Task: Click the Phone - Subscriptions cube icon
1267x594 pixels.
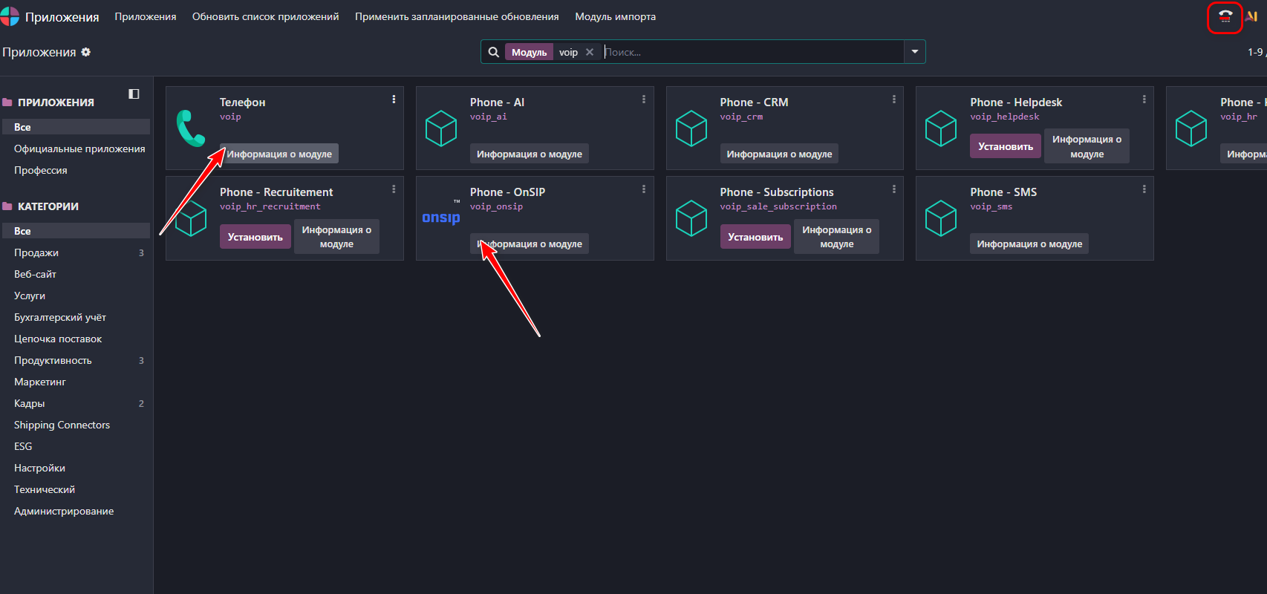Action: point(691,218)
